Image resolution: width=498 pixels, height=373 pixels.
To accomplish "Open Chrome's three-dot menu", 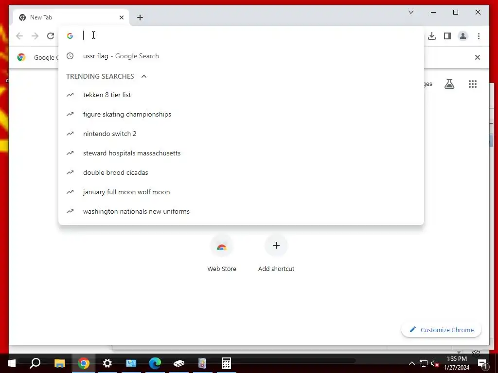I will (479, 36).
